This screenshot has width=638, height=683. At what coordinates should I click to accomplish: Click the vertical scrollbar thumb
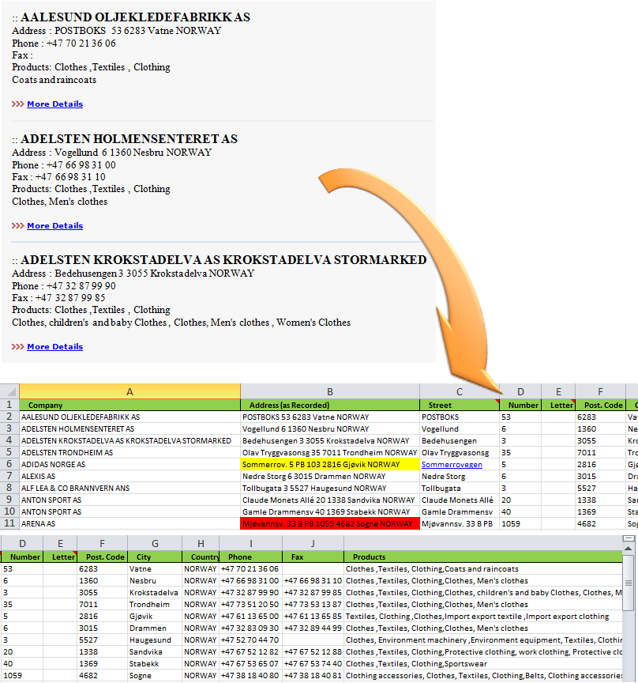coord(628,583)
